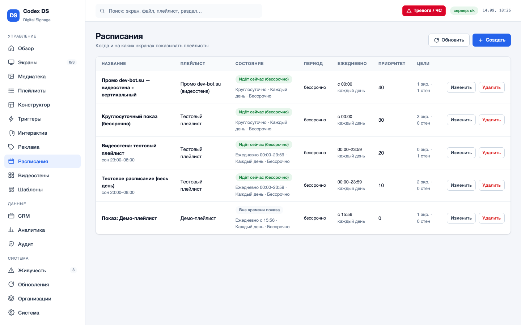Click the сервер: ok status badge

coord(464,11)
